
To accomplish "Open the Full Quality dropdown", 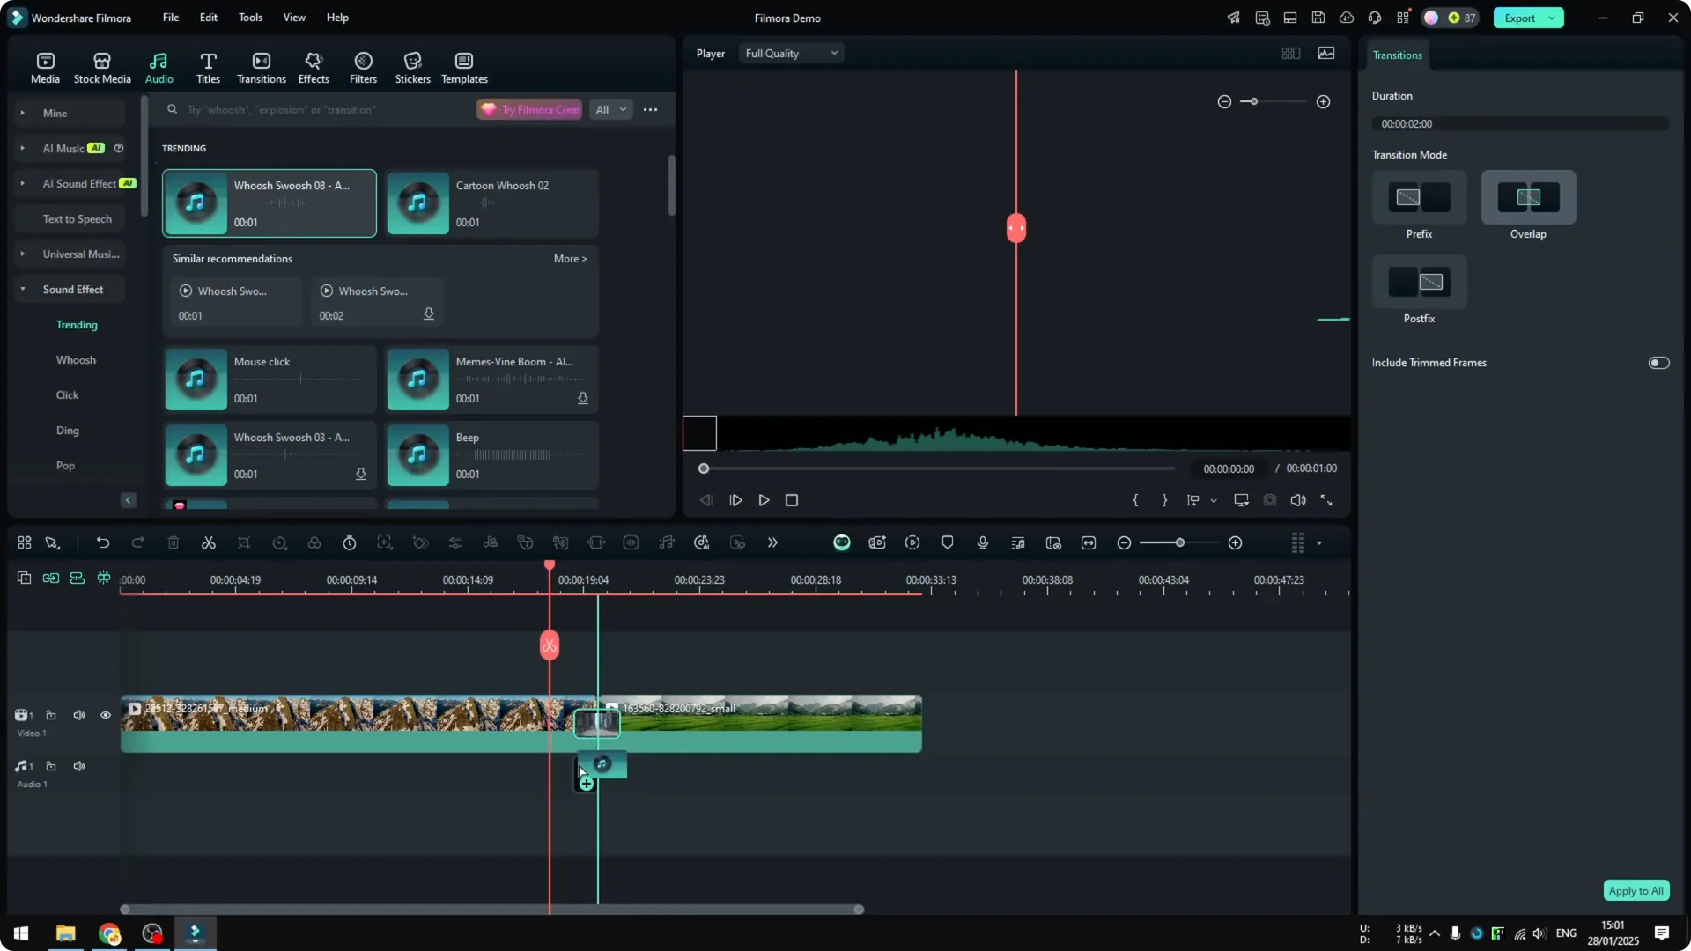I will 791,54.
